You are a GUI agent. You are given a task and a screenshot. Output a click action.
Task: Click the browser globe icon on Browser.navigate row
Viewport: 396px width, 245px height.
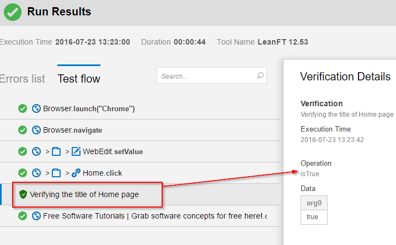[x=37, y=130]
